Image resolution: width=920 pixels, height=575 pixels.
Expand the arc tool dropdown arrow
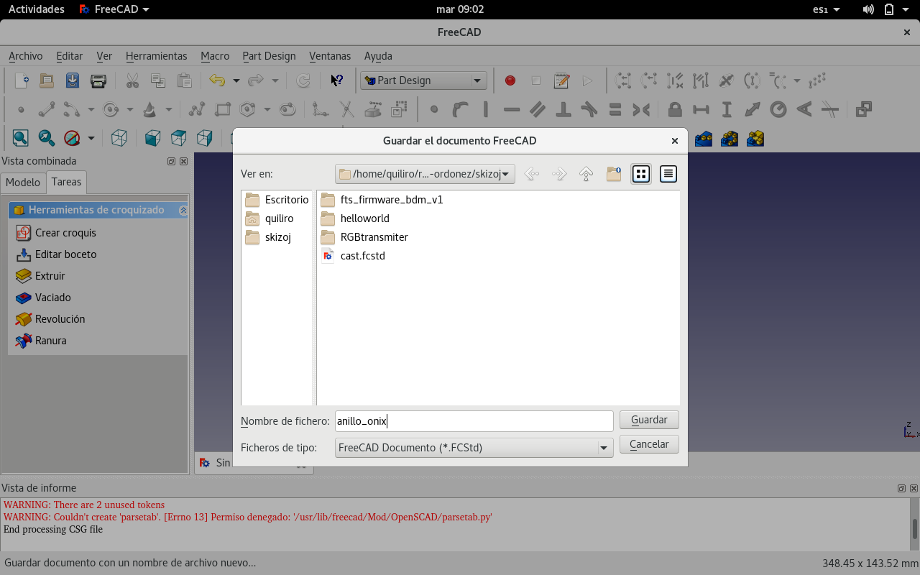click(x=91, y=110)
